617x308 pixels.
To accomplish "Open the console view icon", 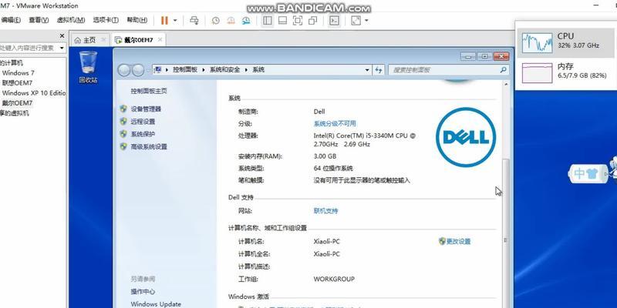I will (335, 21).
